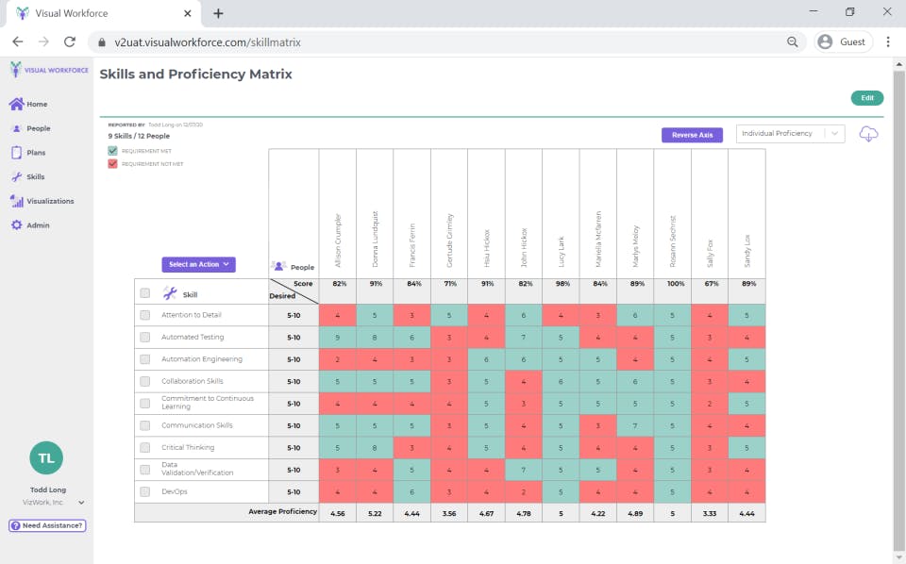Click Allison Crumpler's Automated Testing cell 9
The height and width of the screenshot is (564, 906).
[338, 337]
